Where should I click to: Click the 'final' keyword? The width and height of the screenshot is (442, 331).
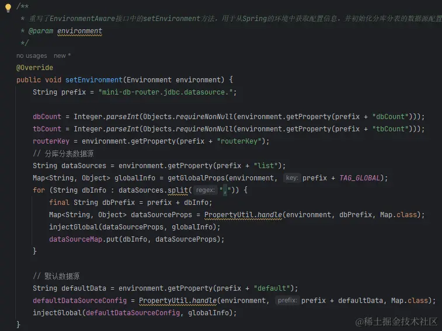coord(59,203)
